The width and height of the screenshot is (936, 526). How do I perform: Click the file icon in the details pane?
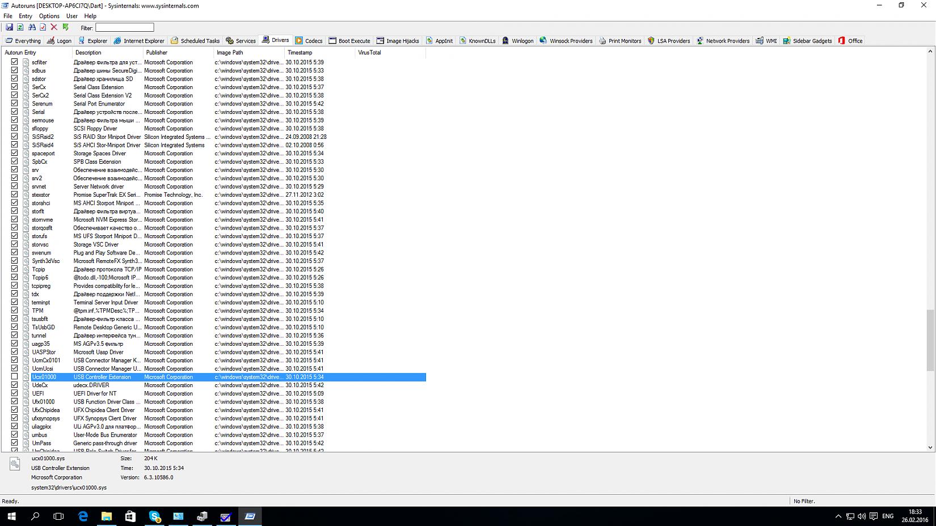[15, 464]
